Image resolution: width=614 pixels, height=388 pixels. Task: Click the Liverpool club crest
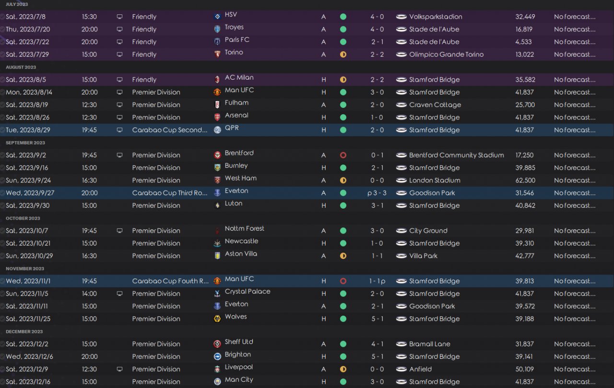pyautogui.click(x=217, y=369)
